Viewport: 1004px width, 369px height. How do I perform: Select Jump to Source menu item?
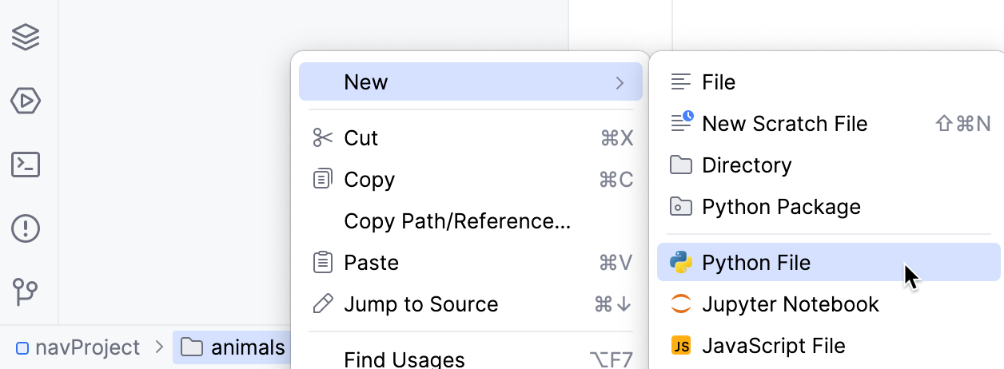pyautogui.click(x=420, y=304)
